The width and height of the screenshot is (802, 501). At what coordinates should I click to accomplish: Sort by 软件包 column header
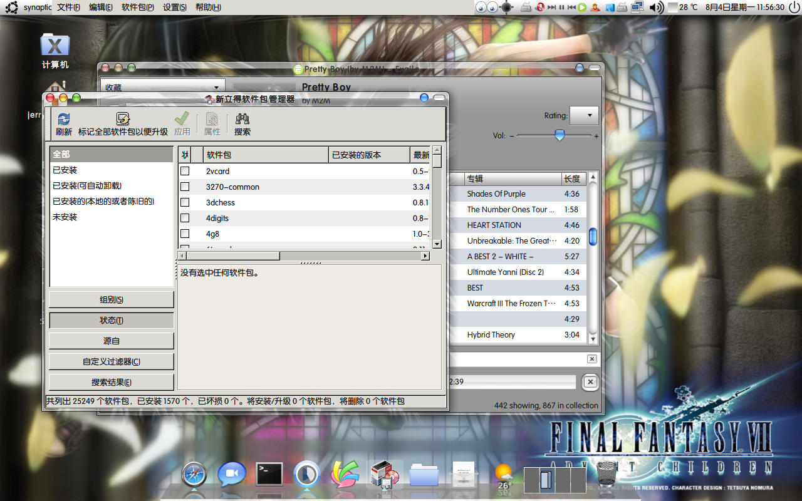(x=266, y=155)
